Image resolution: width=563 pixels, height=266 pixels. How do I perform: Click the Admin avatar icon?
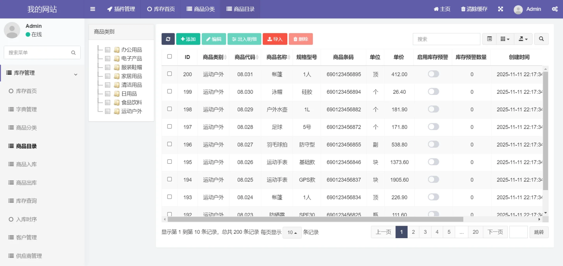(x=518, y=9)
